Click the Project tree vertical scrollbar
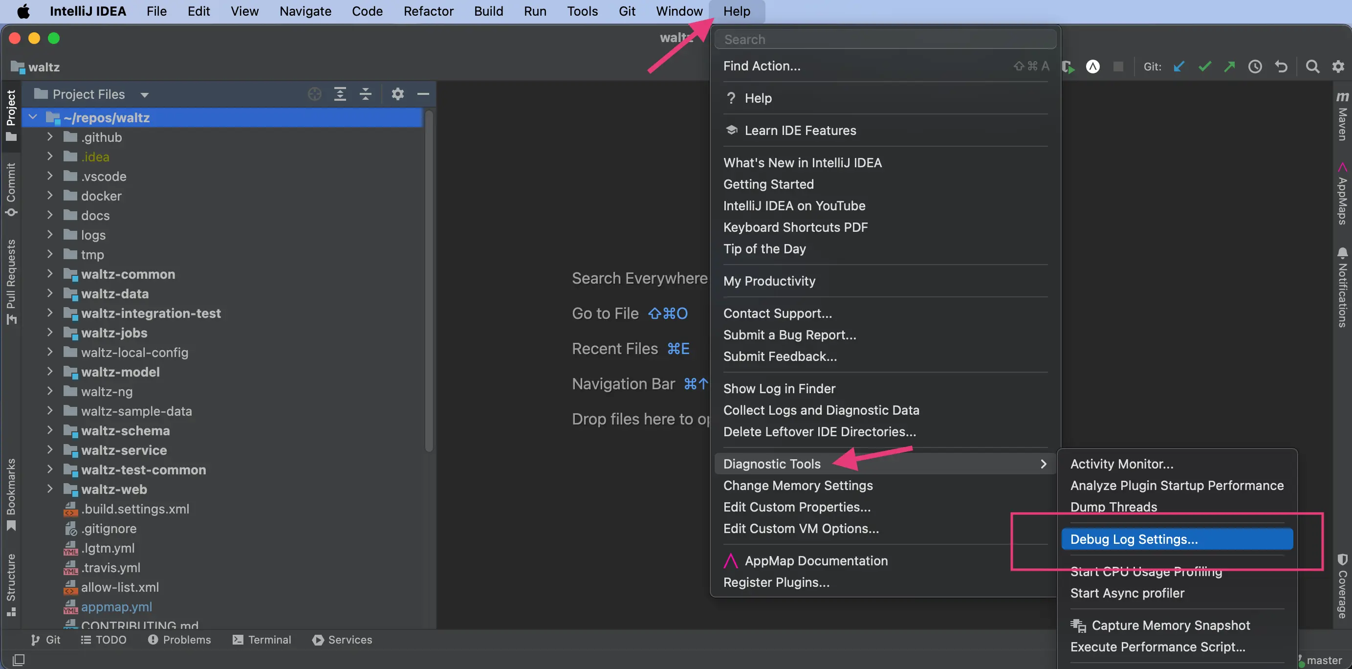1352x669 pixels. coord(429,281)
